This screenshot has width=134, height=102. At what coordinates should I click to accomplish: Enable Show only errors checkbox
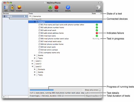coord(100,90)
